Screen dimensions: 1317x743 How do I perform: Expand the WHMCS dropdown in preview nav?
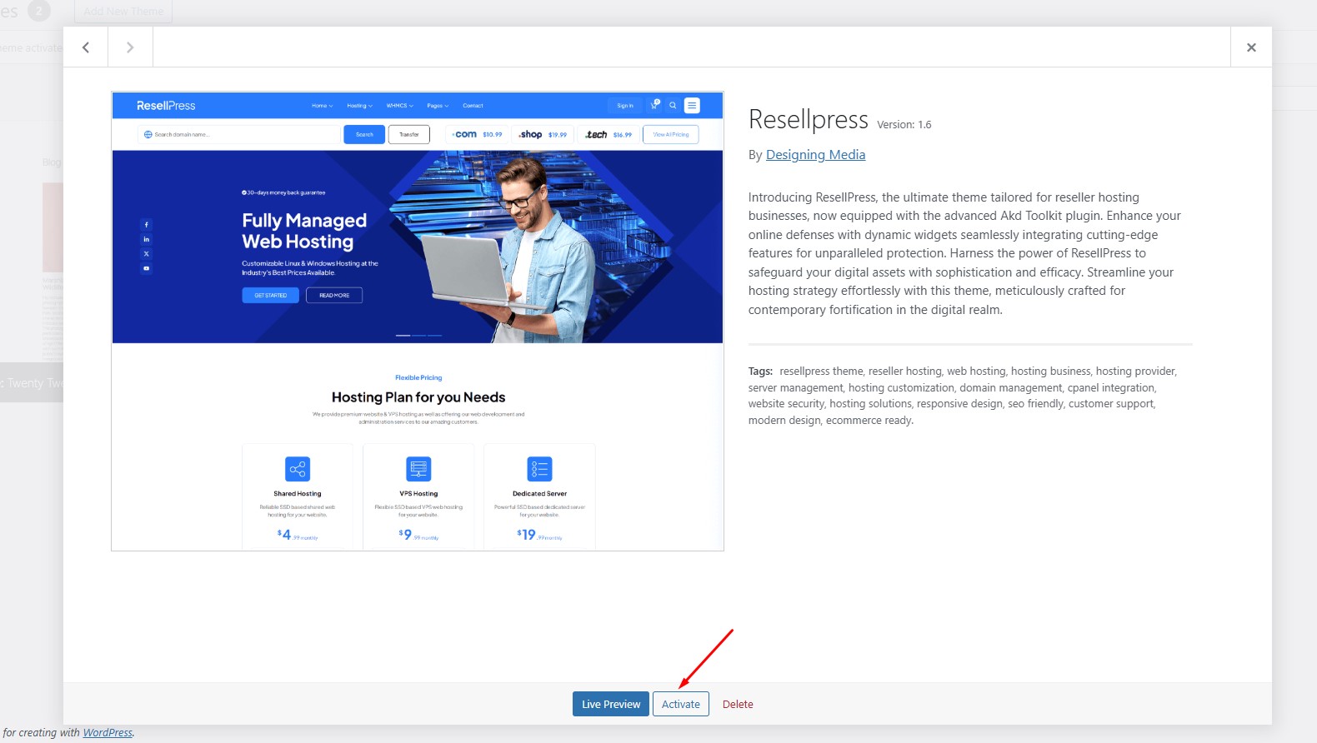pos(399,106)
